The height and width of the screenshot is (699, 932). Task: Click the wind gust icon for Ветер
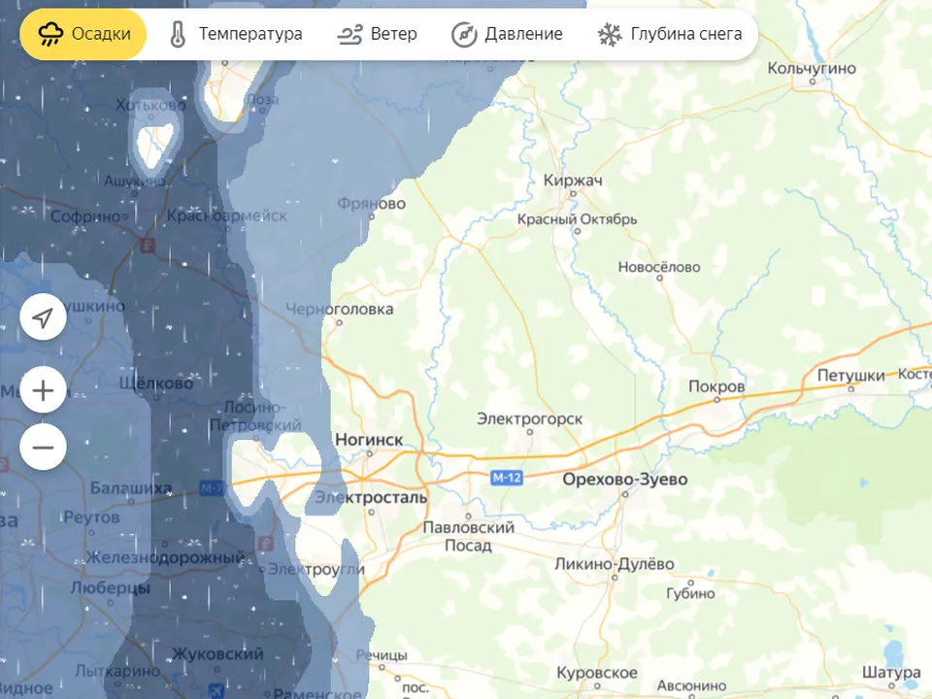[349, 35]
